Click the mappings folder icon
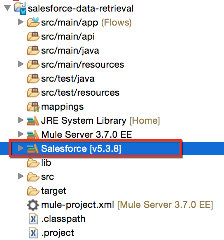The height and width of the screenshot is (240, 224). [x=33, y=107]
